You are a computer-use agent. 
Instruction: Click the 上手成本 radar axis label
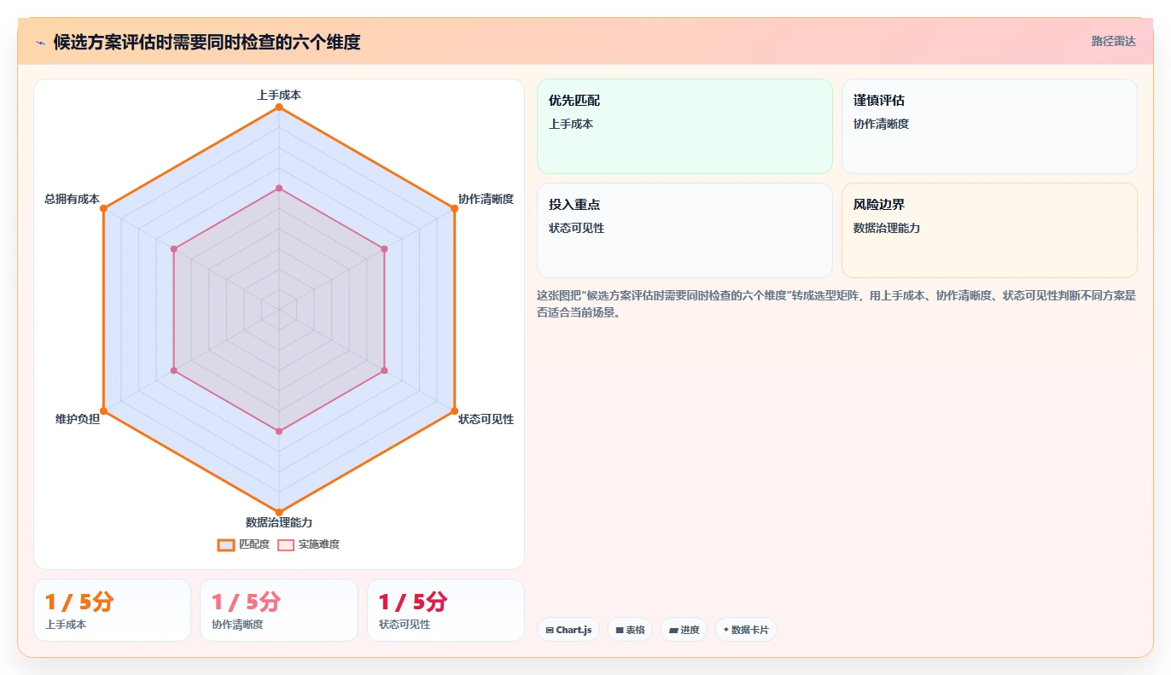click(279, 95)
